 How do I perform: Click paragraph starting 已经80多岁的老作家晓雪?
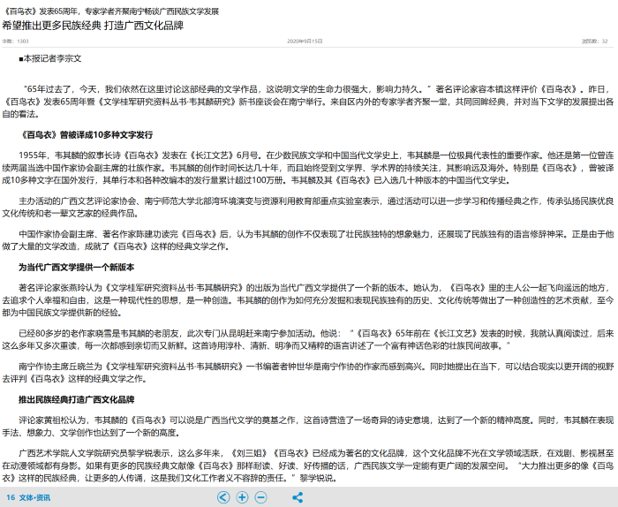(308, 340)
